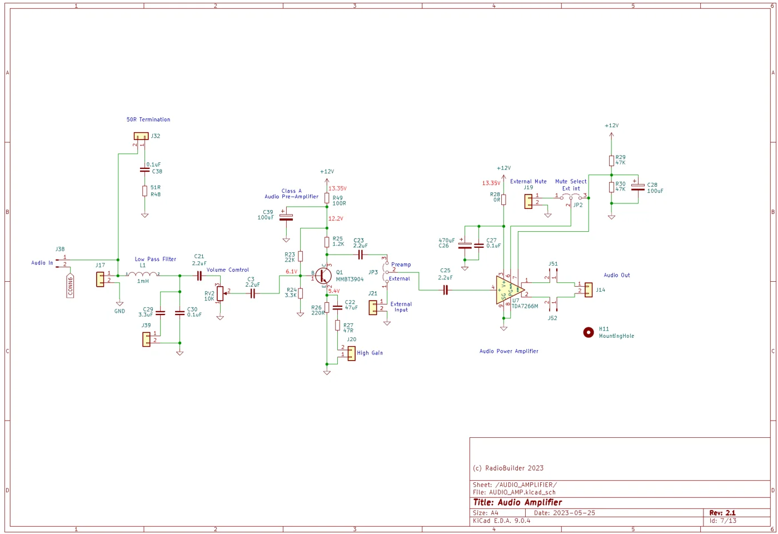Select the 'Sheet: /AUDIO_AMPLIFIER/' entry
The image size is (778, 534).
[x=515, y=485]
